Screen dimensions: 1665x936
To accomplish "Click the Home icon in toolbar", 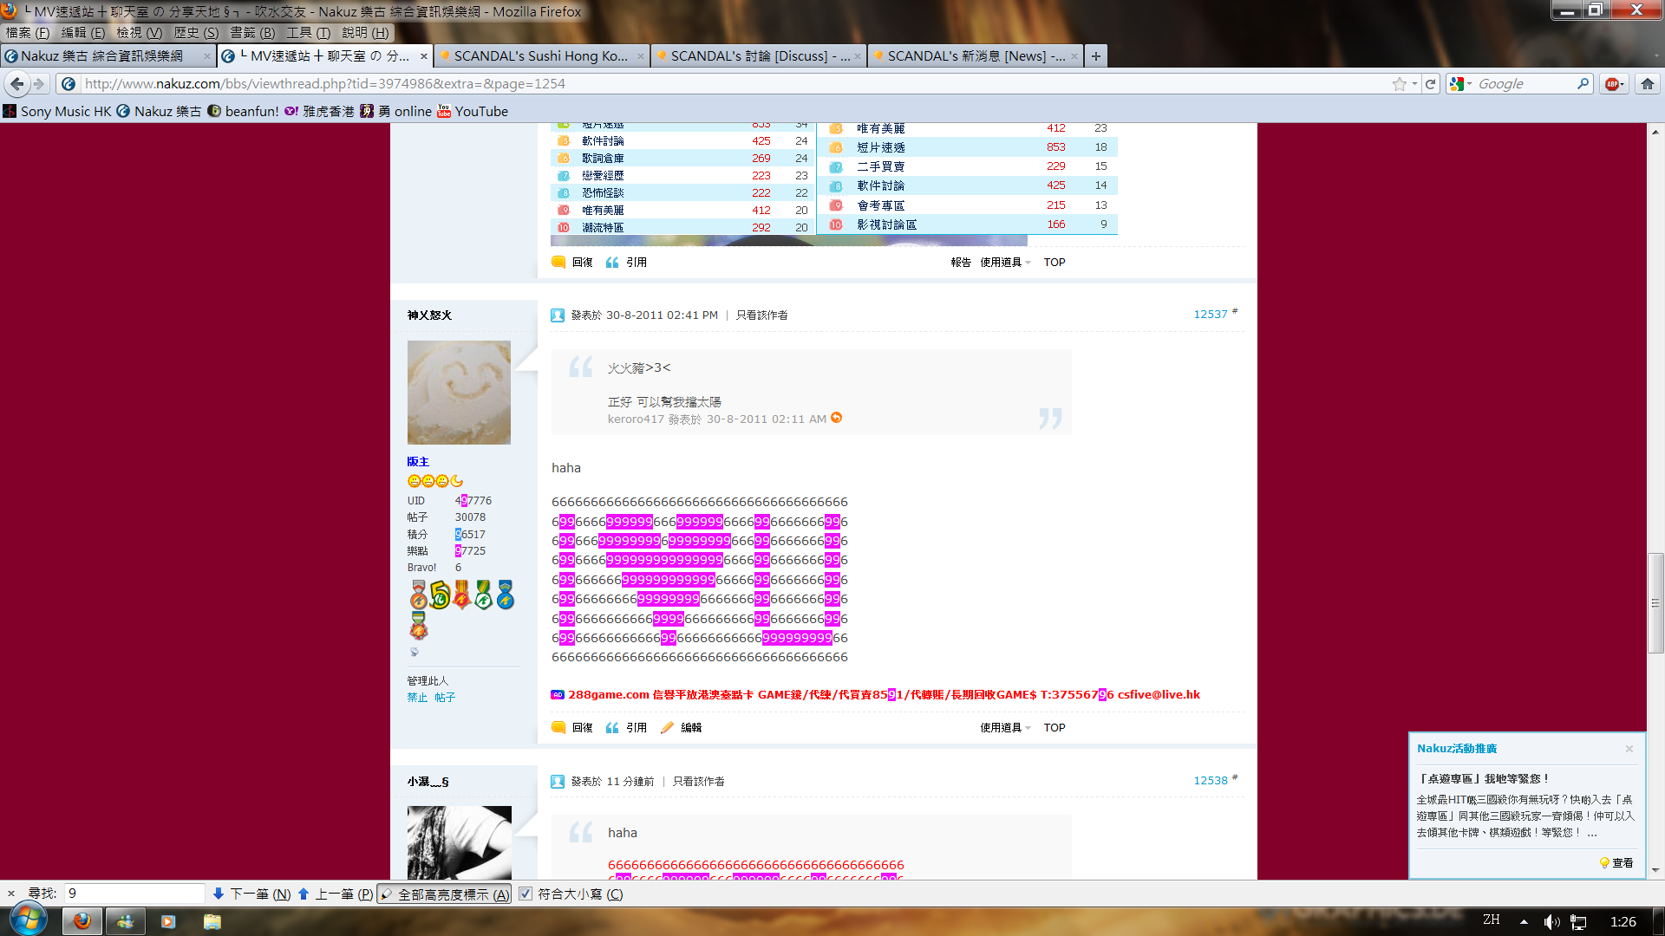I will coord(1648,84).
